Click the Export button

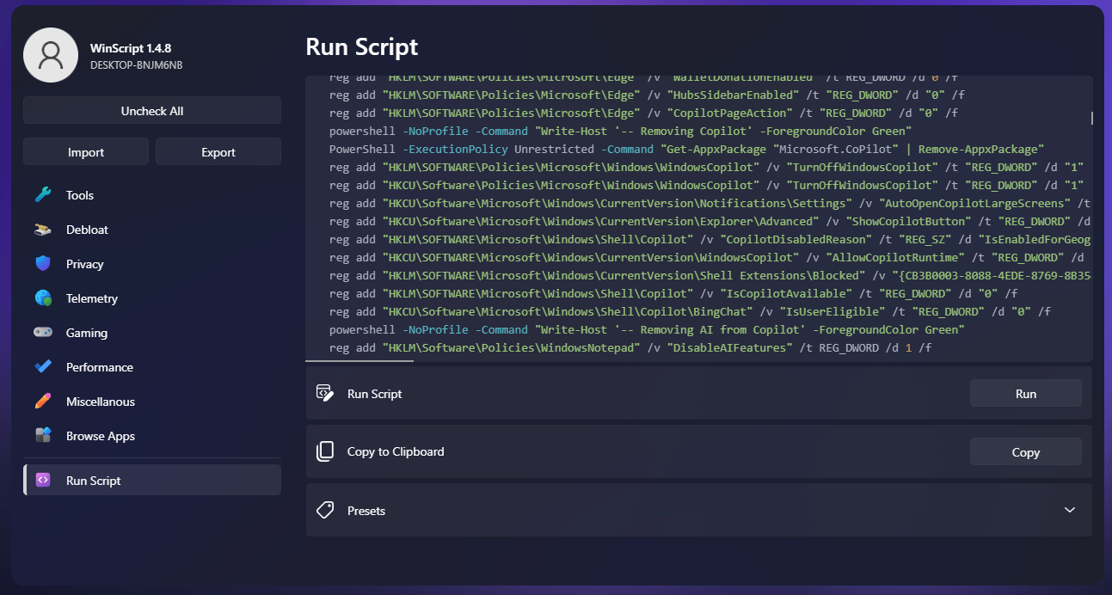[x=218, y=150]
